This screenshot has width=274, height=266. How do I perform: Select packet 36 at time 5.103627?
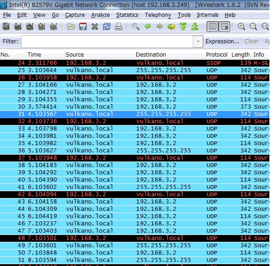point(134,151)
